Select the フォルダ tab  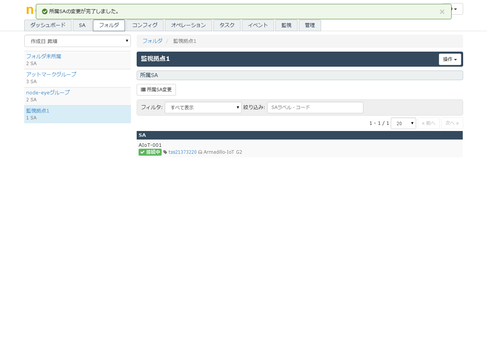pyautogui.click(x=109, y=25)
